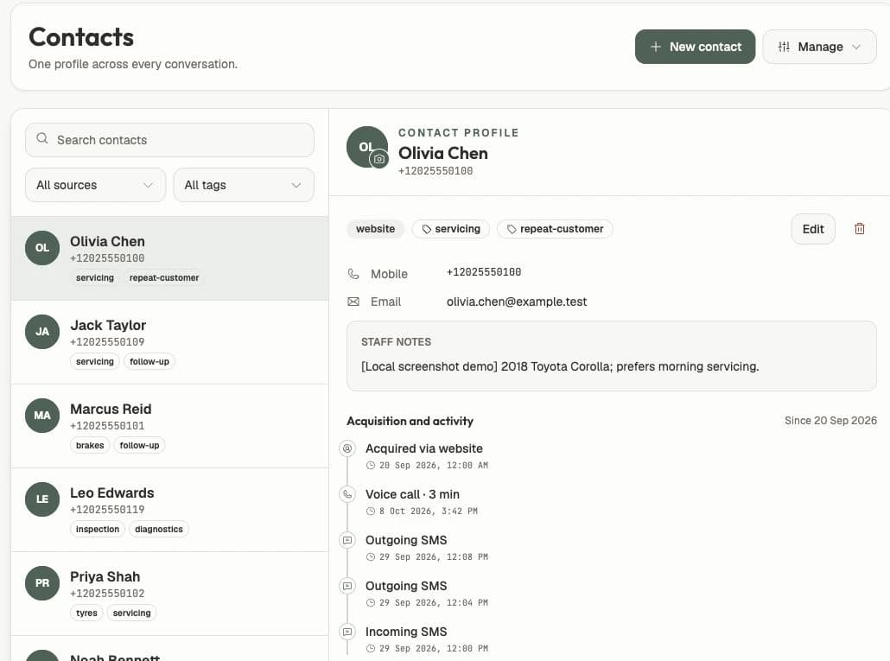Click olivia.chen@example.test email address

pos(517,302)
